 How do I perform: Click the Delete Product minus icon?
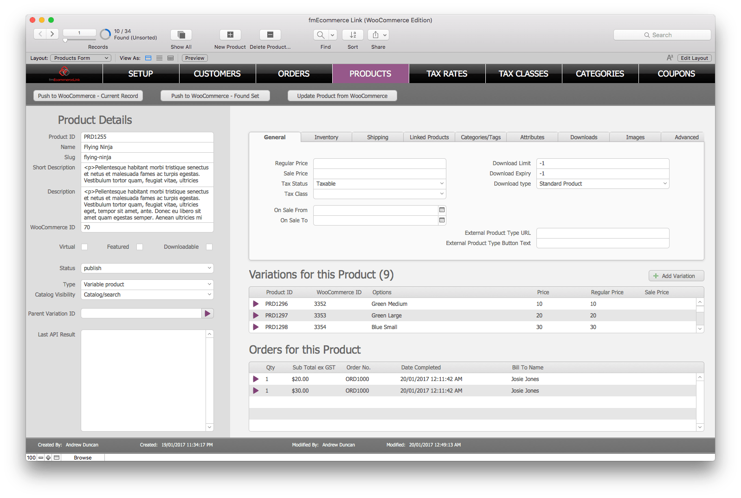[x=270, y=35]
